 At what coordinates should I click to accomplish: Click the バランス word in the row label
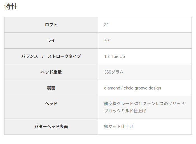pyautogui.click(x=30, y=56)
